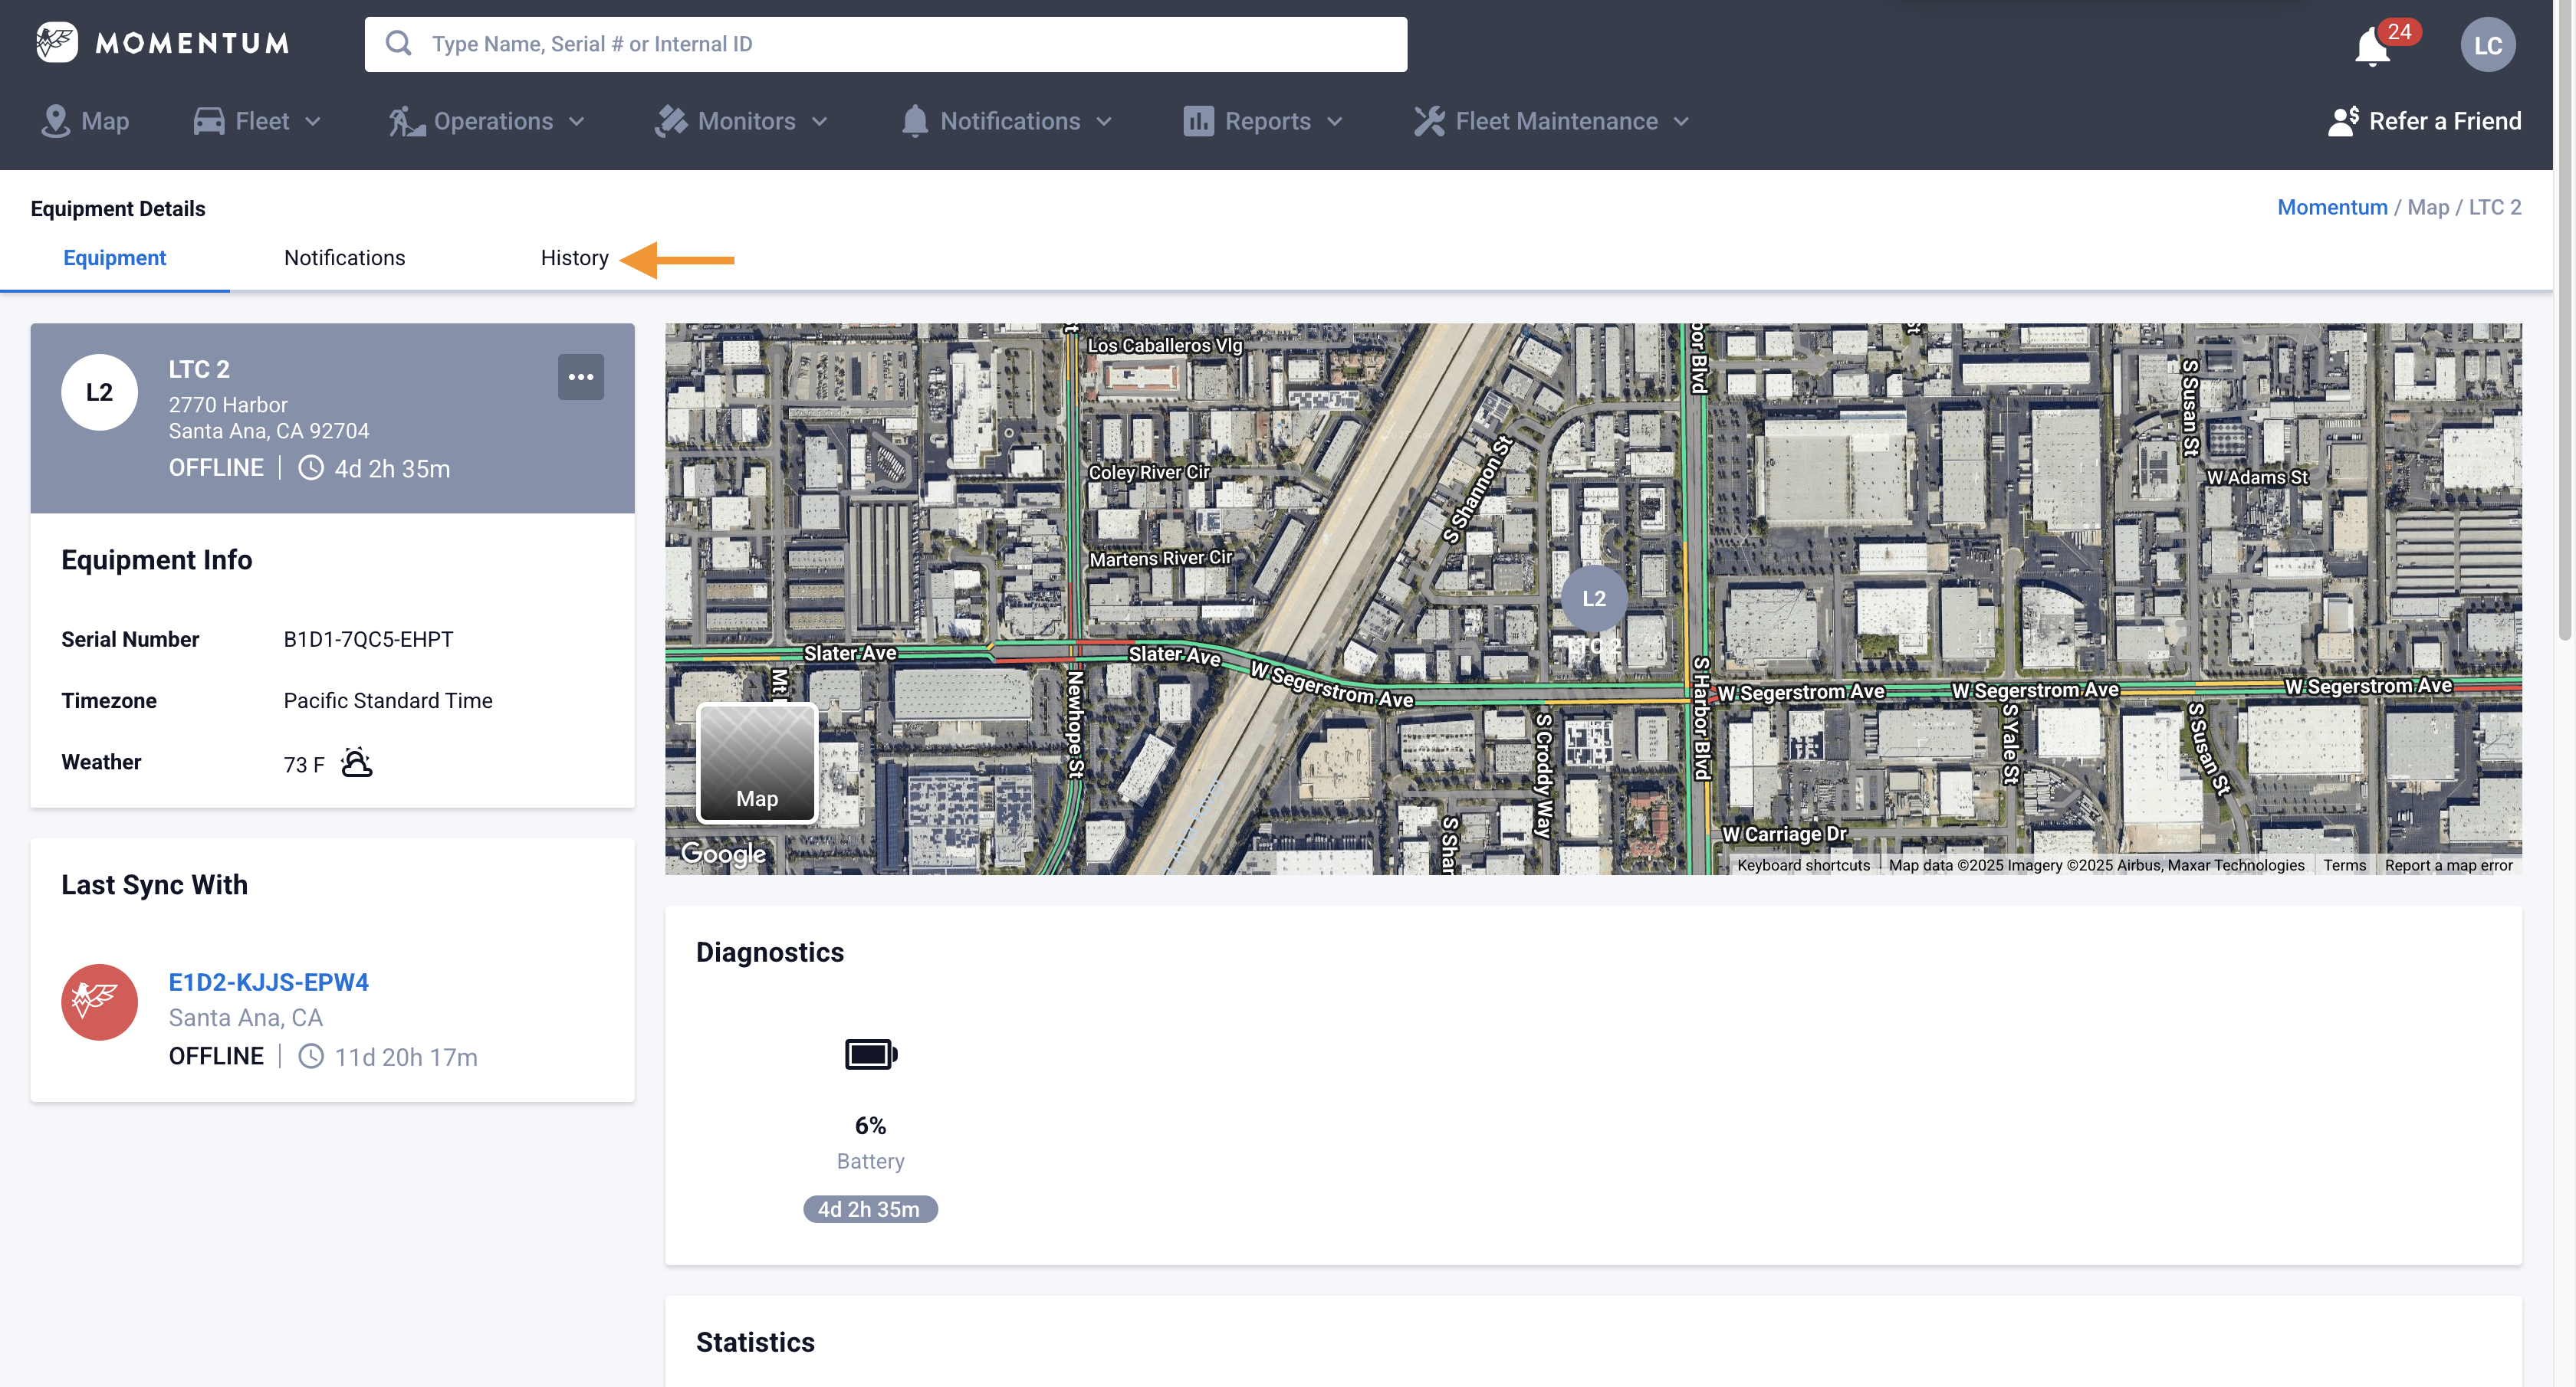This screenshot has width=2576, height=1387.
Task: Open the Reports dropdown menu
Action: [1264, 121]
